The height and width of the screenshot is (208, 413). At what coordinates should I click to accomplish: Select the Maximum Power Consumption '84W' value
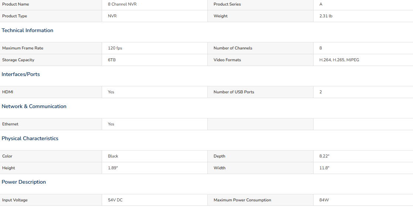click(x=324, y=200)
